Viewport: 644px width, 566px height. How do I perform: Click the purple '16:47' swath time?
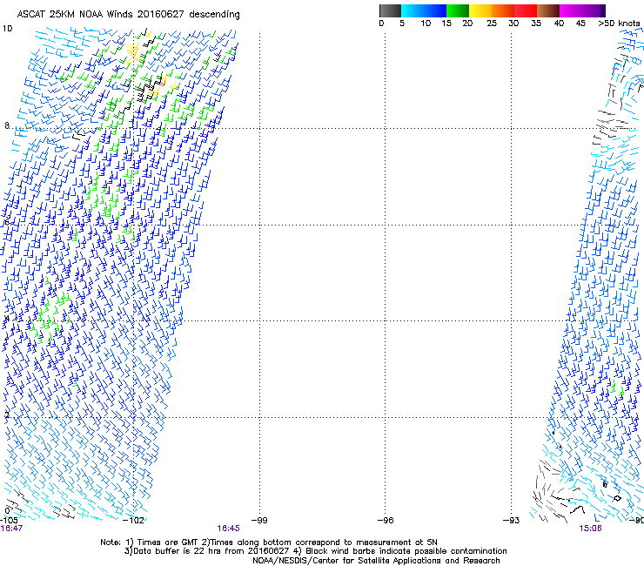(11, 529)
